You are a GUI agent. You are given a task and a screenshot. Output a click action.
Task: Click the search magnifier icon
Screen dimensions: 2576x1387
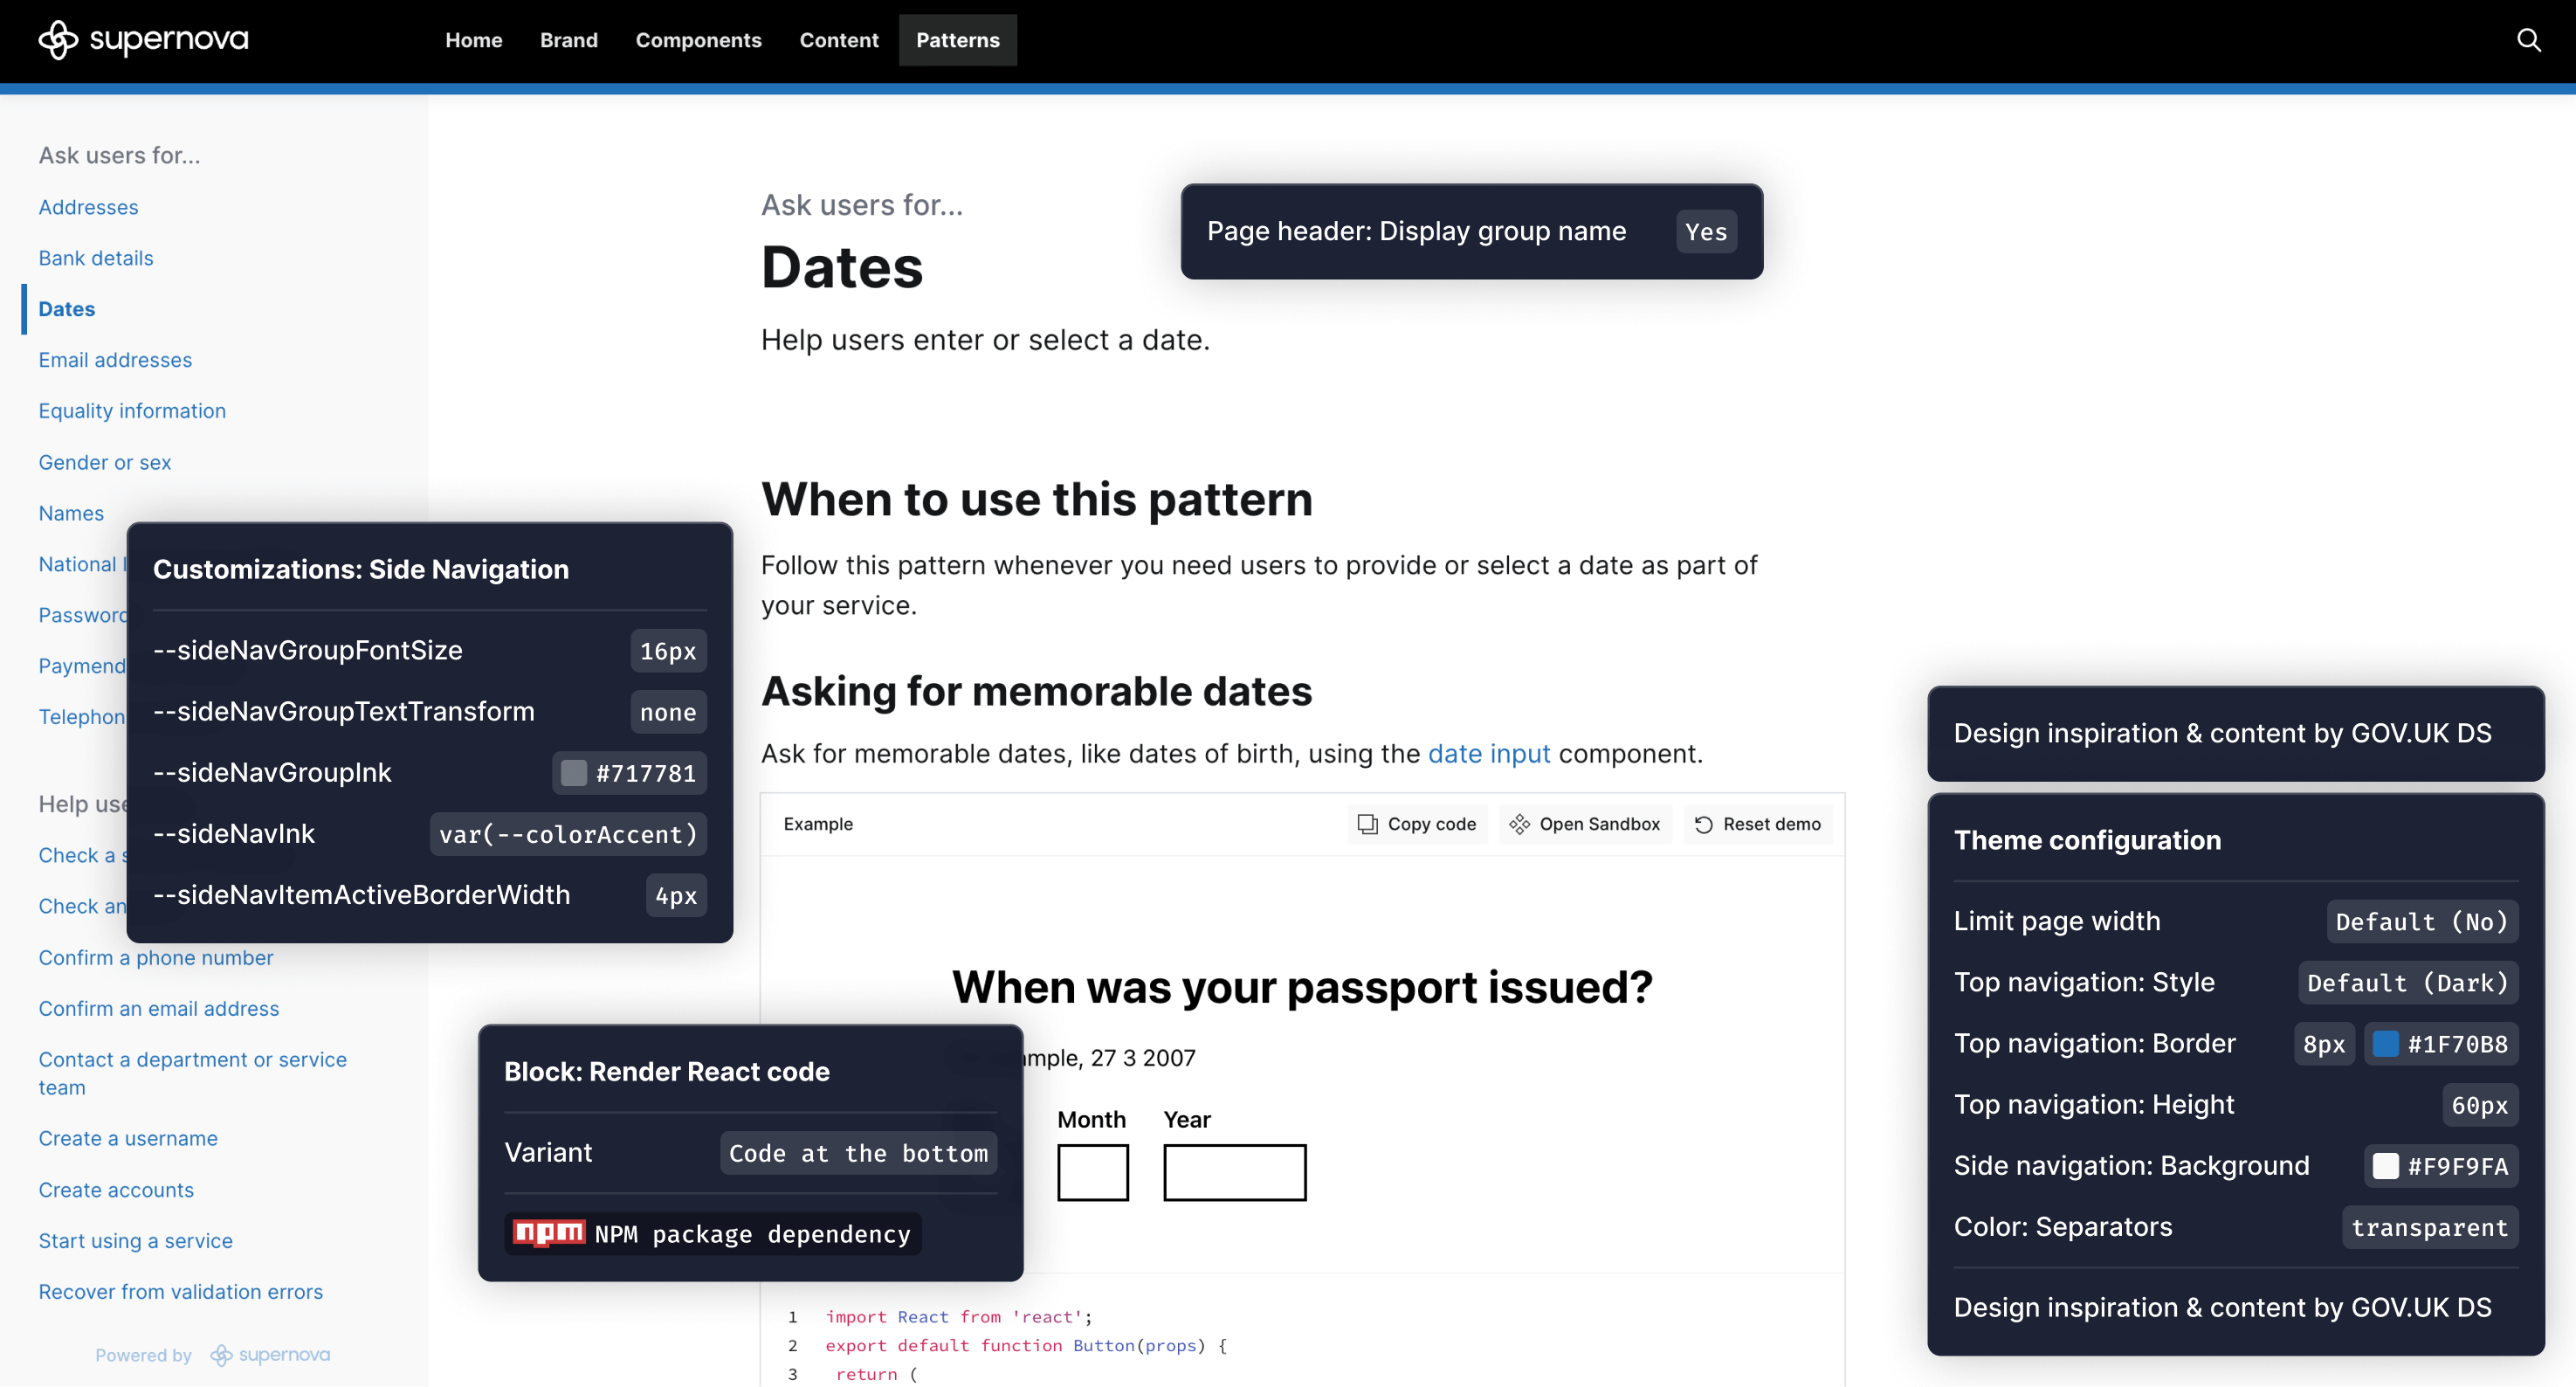pos(2528,40)
